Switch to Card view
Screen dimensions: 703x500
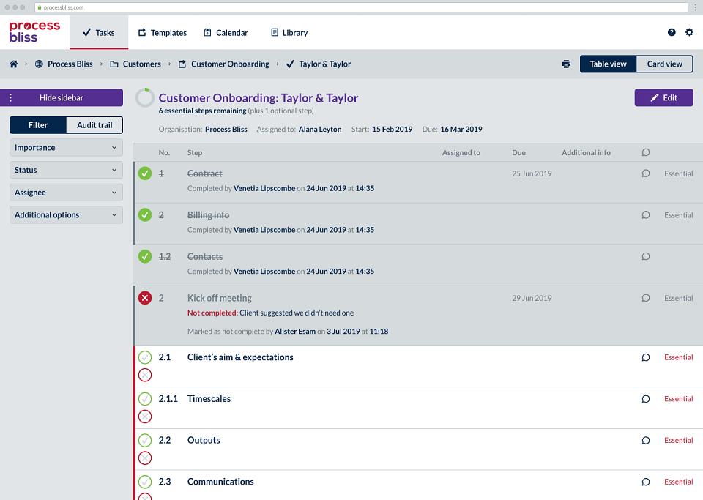tap(664, 64)
